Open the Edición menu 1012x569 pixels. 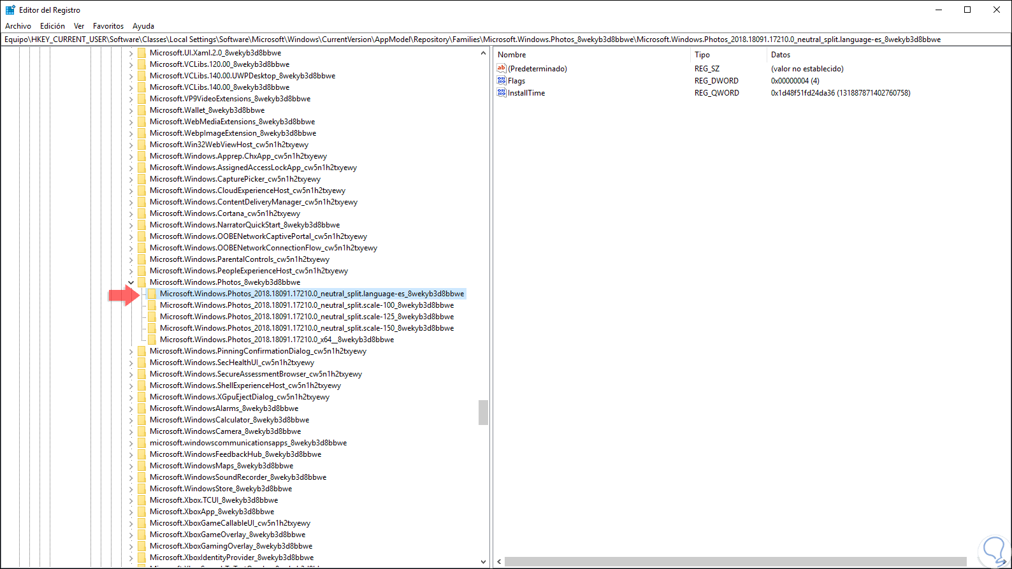[52, 26]
